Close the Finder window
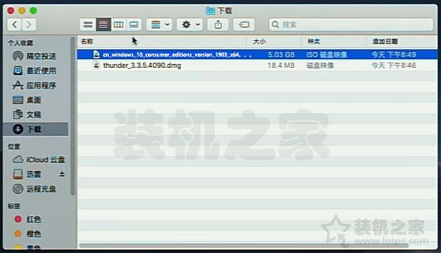 (11, 11)
